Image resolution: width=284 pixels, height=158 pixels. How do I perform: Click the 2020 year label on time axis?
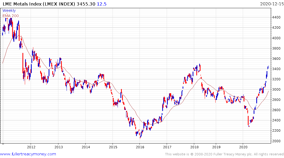click(243, 147)
